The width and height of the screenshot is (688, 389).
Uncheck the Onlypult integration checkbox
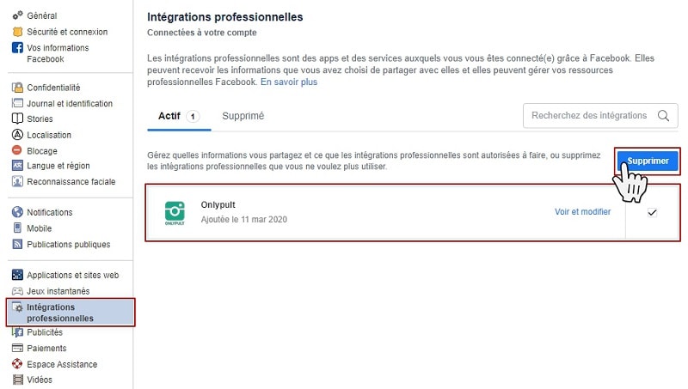[652, 212]
